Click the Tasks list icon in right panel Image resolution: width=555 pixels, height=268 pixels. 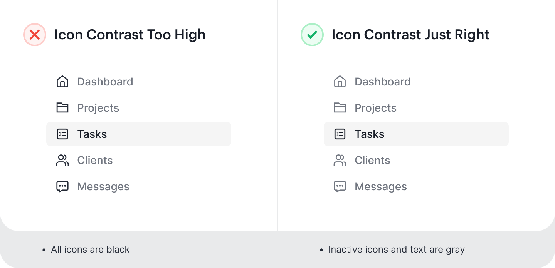click(340, 134)
